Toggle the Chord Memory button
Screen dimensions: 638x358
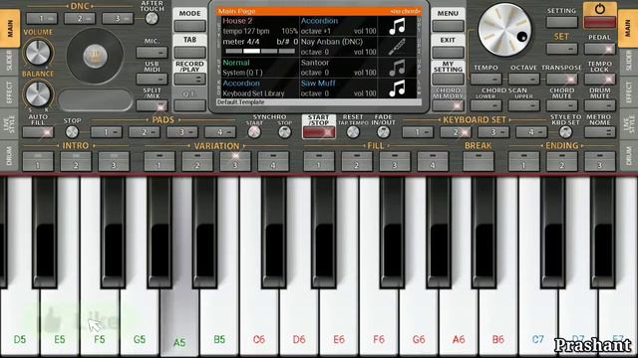click(x=448, y=105)
